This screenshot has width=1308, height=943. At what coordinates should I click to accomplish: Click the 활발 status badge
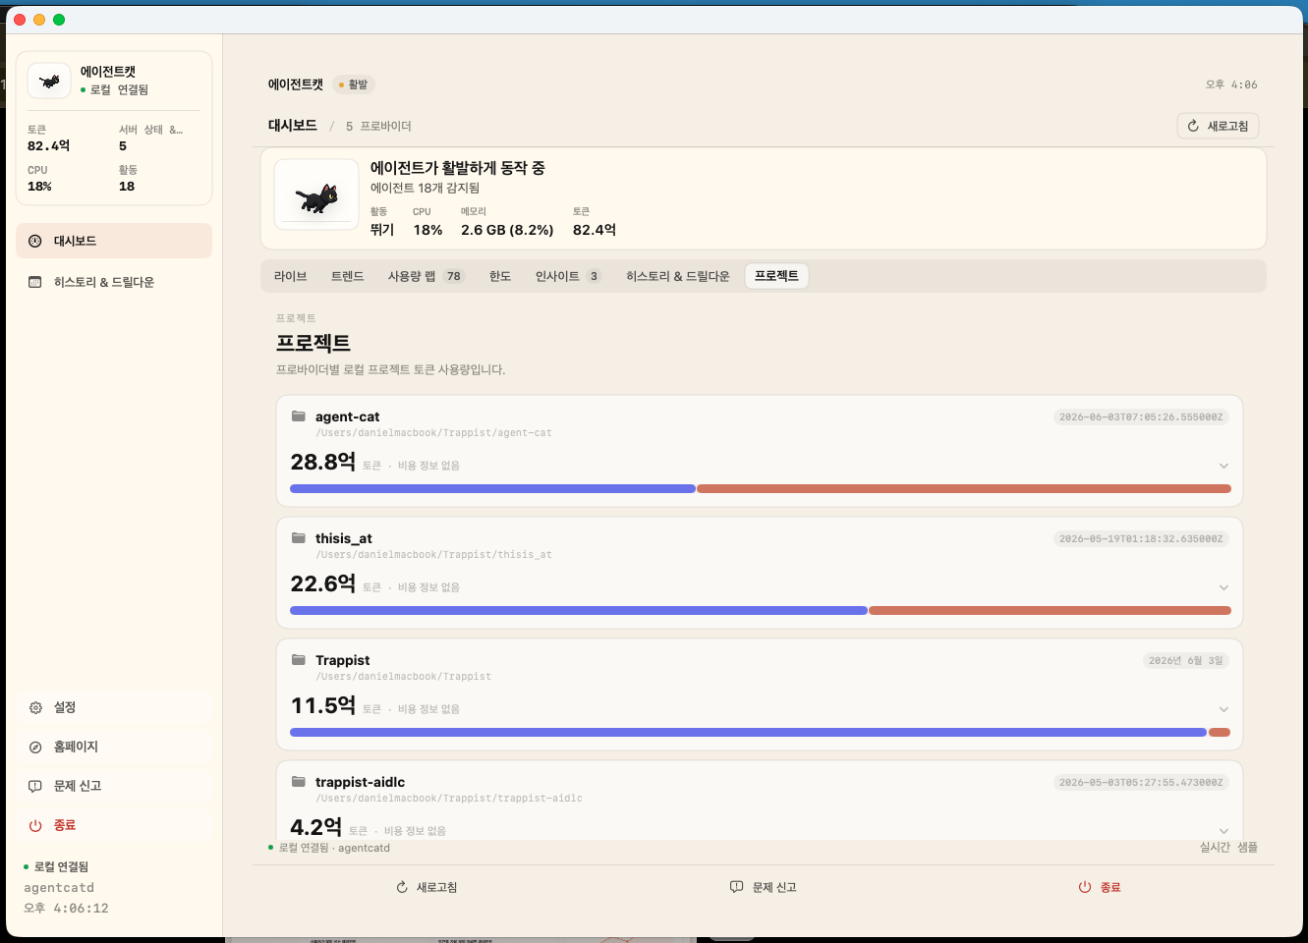tap(354, 84)
